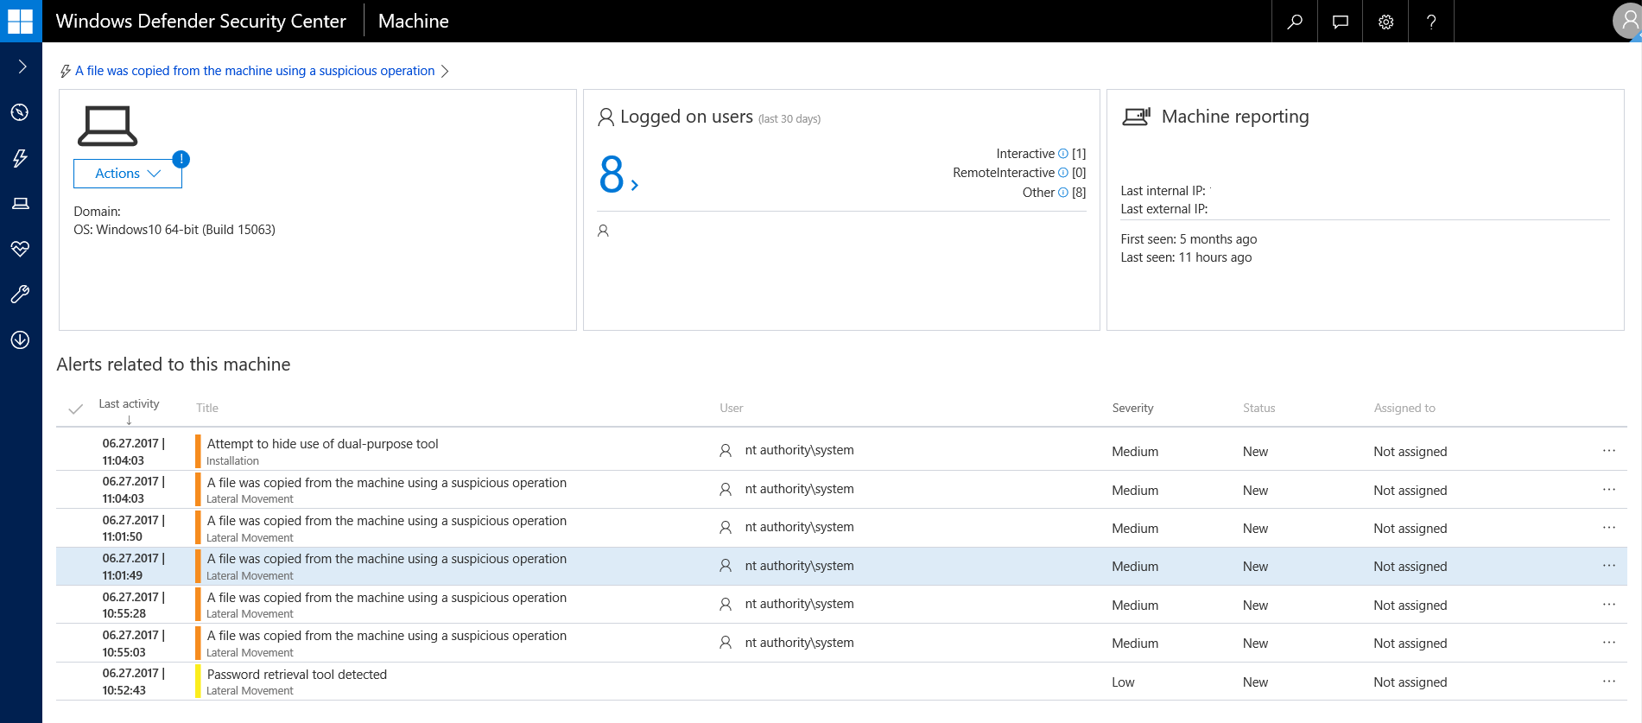Viewport: 1642px width, 723px height.
Task: Click the 'First seen: 5 months ago' text
Action: click(1189, 239)
